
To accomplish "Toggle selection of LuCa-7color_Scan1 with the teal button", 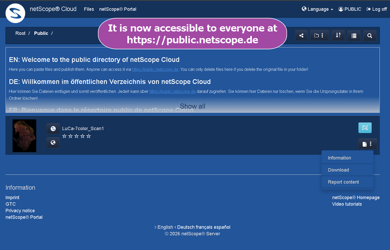I will (365, 128).
